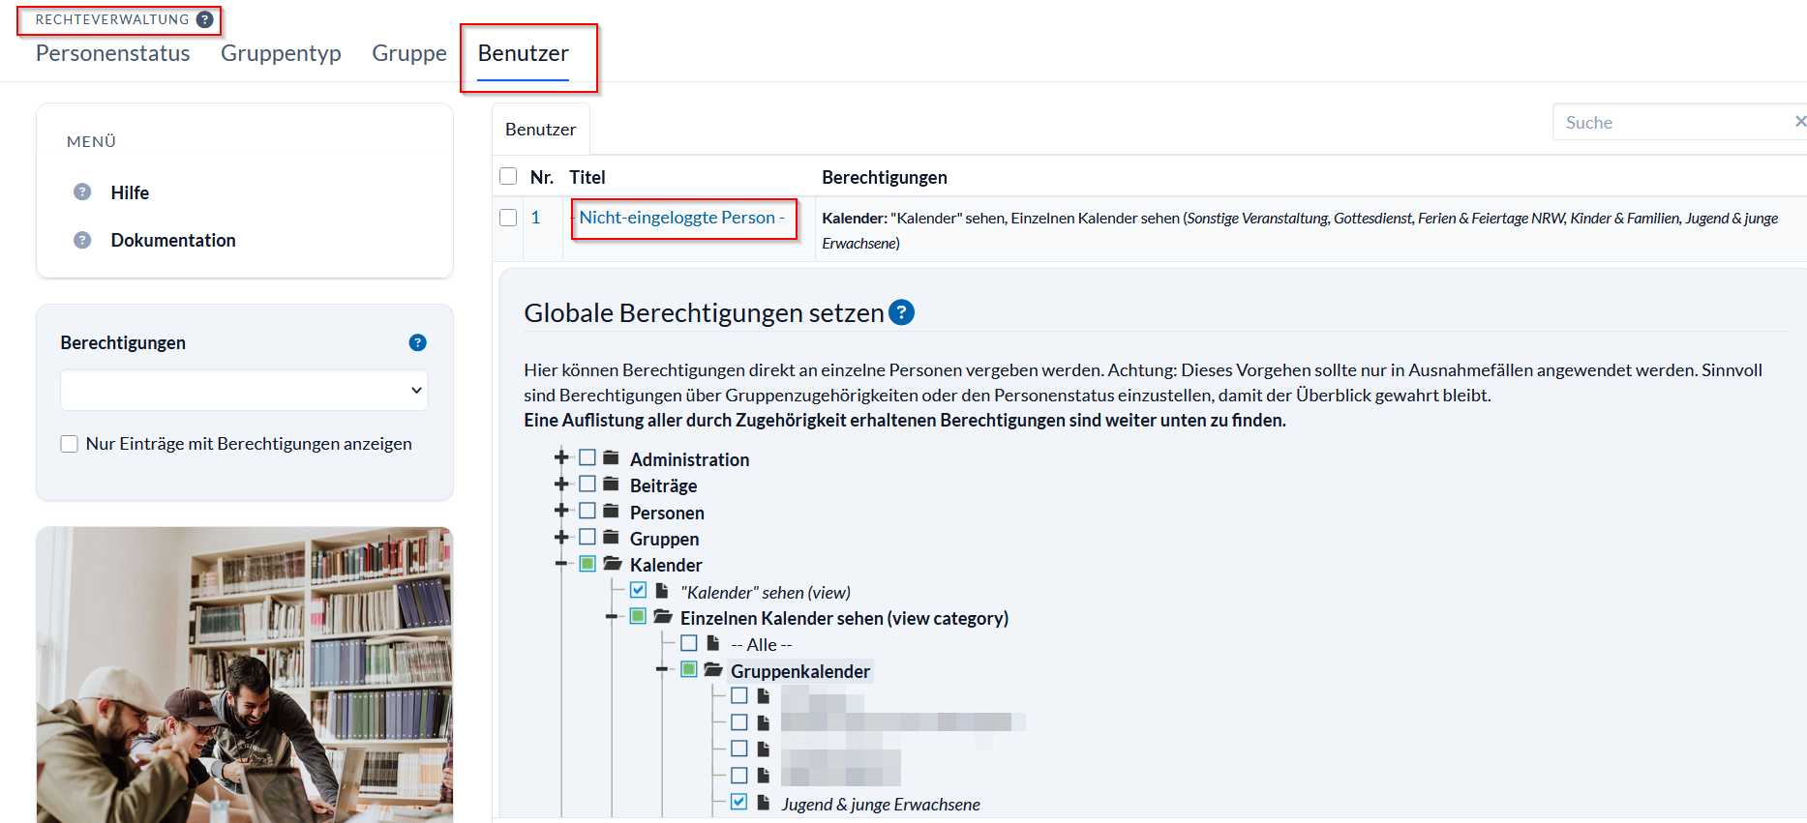The height and width of the screenshot is (823, 1807).
Task: Click the question icon beside Dokumentation
Action: (82, 240)
